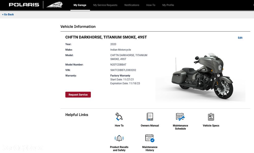Click the Model: label
Viewport: 254px width, 153px height.
tap(69, 55)
